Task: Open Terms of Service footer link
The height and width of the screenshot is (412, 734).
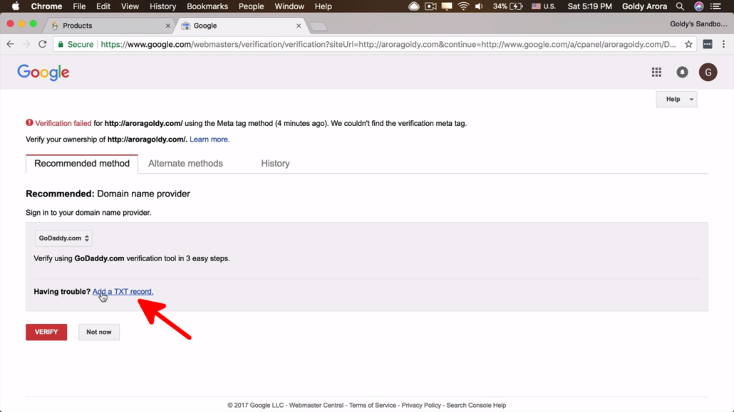Action: coord(372,405)
